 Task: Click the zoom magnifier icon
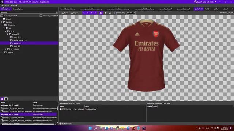point(114,13)
